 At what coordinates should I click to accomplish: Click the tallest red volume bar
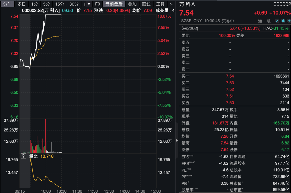pyautogui.click(x=45, y=136)
